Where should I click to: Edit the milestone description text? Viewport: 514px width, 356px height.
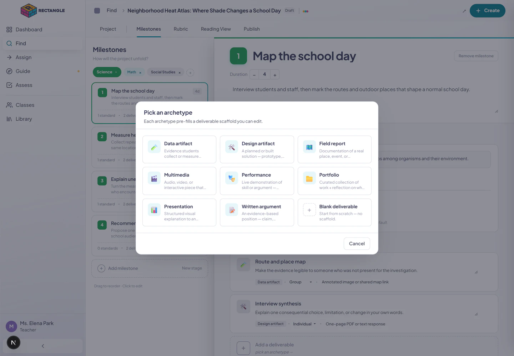point(364,99)
